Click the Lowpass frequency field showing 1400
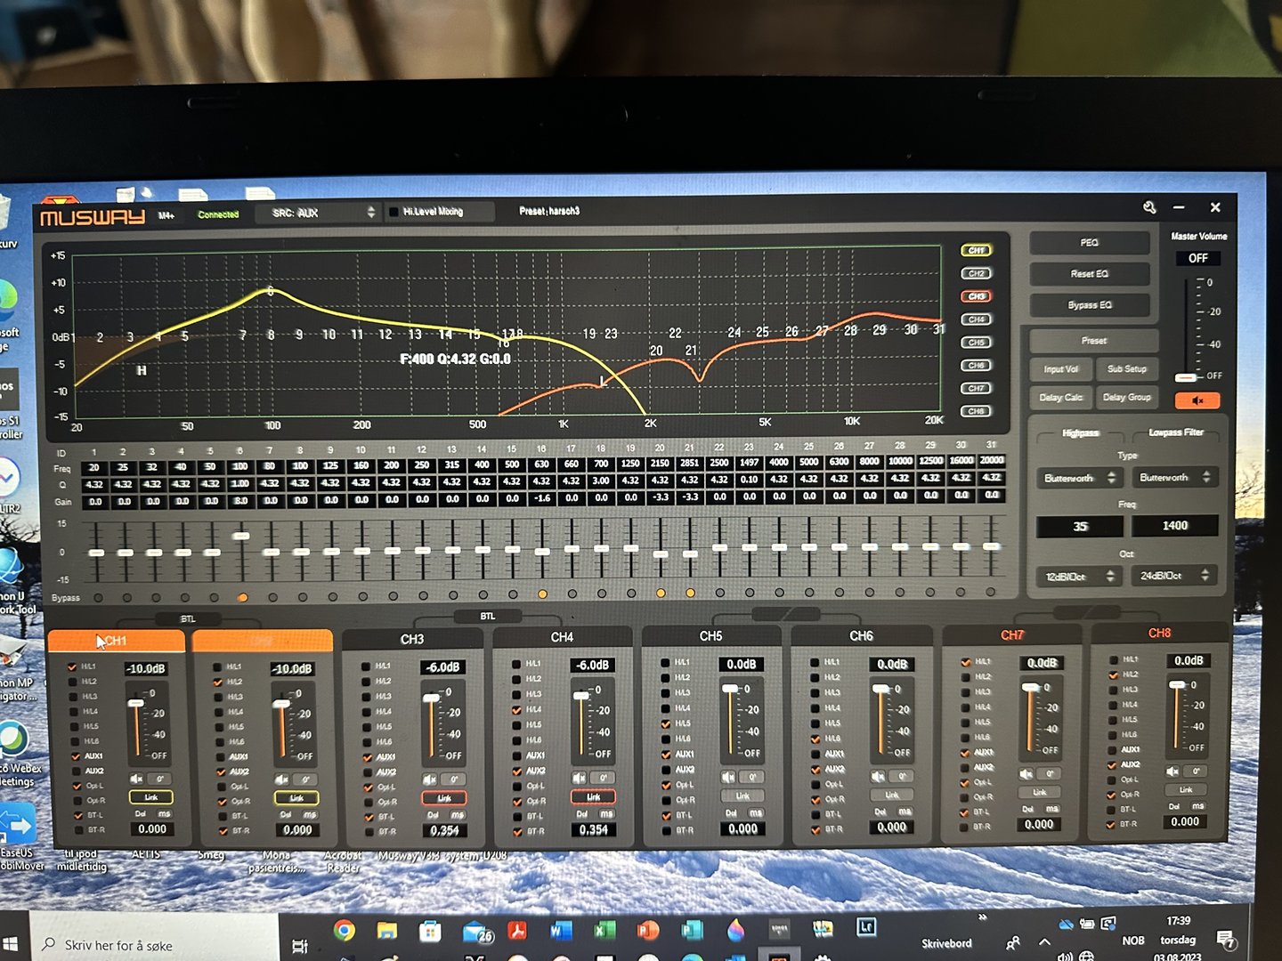This screenshot has width=1282, height=961. (x=1174, y=526)
